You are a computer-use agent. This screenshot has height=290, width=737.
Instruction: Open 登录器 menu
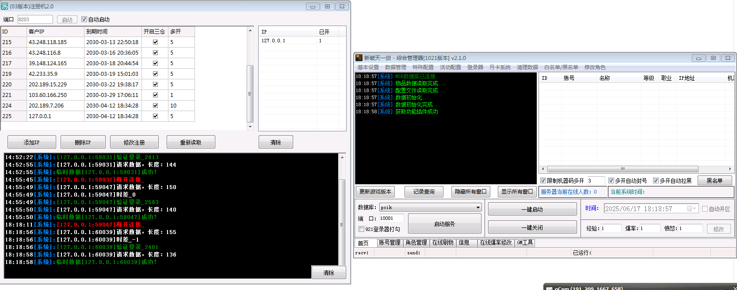475,67
